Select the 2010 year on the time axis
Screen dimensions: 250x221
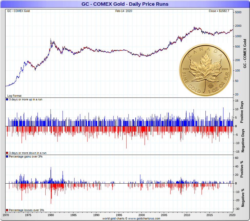click(x=187, y=215)
